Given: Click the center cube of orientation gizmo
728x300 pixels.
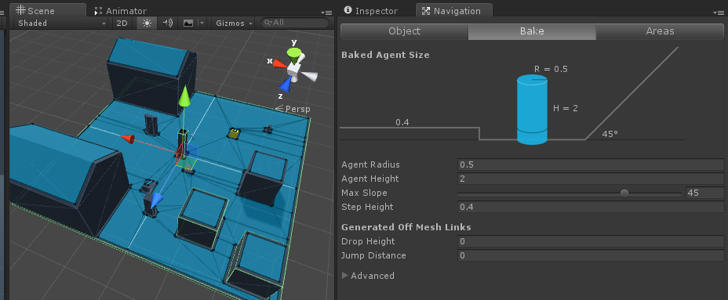Looking at the screenshot, I should 293,70.
